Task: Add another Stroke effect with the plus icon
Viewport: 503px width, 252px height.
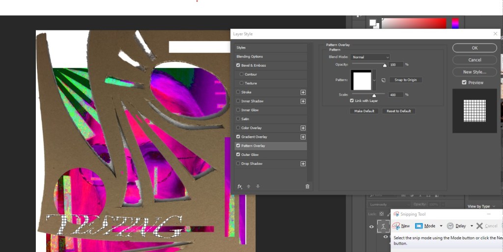Action: pyautogui.click(x=303, y=92)
